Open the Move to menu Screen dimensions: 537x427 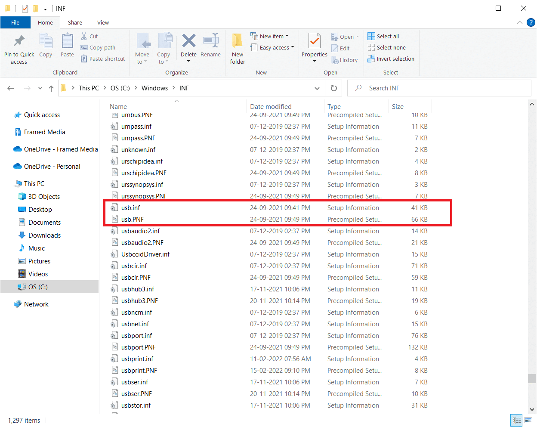(142, 49)
